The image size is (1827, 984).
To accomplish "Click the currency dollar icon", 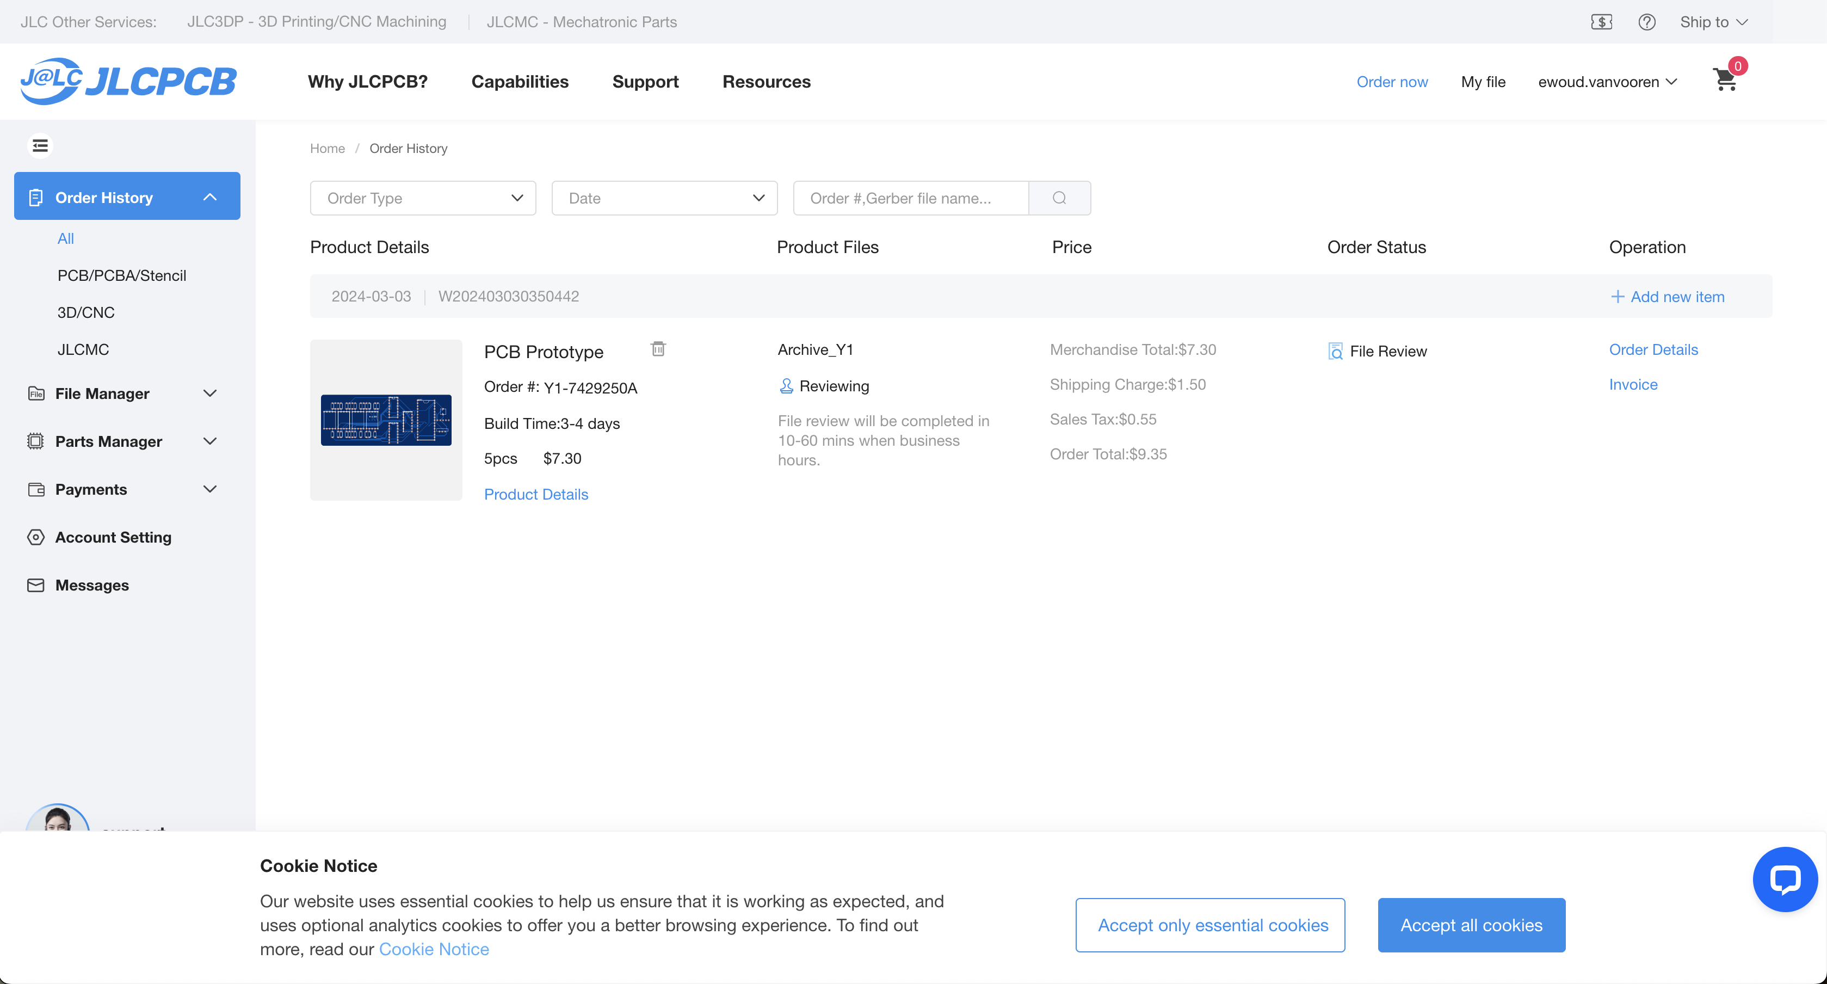I will tap(1601, 22).
